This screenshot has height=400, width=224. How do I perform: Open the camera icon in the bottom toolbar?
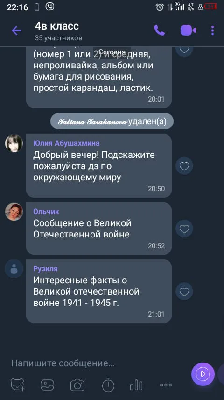[x=77, y=385]
